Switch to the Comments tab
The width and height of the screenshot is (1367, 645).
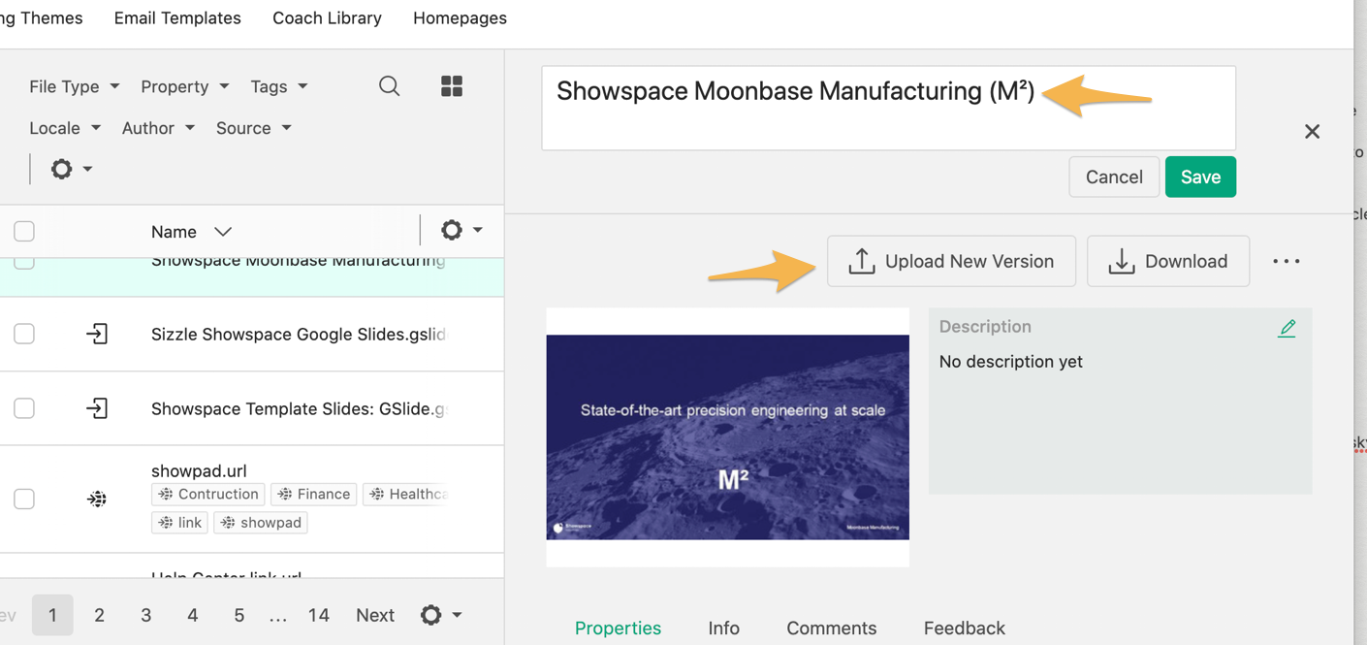(x=831, y=628)
